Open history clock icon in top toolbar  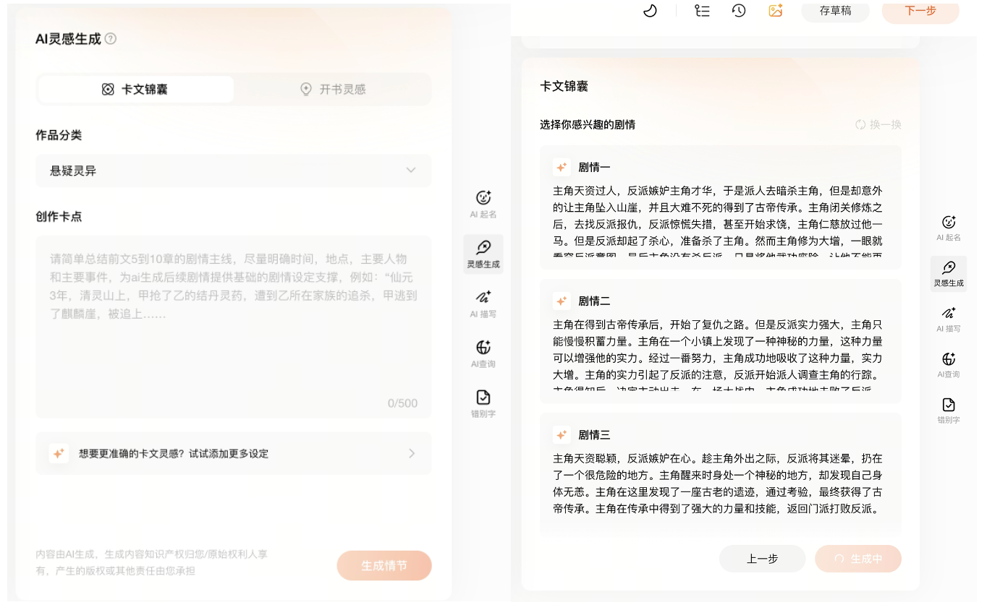[x=739, y=11]
